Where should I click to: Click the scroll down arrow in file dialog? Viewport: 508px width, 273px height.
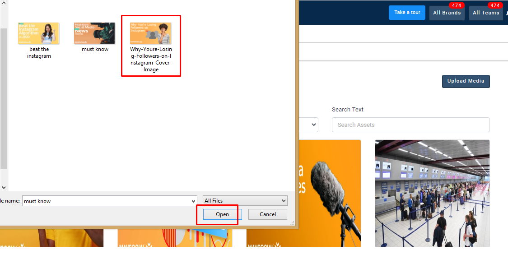[x=4, y=187]
